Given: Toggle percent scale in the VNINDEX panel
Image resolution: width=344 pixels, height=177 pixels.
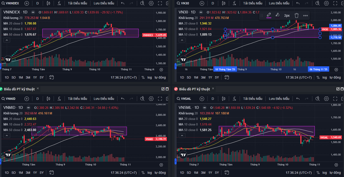Looking at the screenshot, I should [x=143, y=77].
